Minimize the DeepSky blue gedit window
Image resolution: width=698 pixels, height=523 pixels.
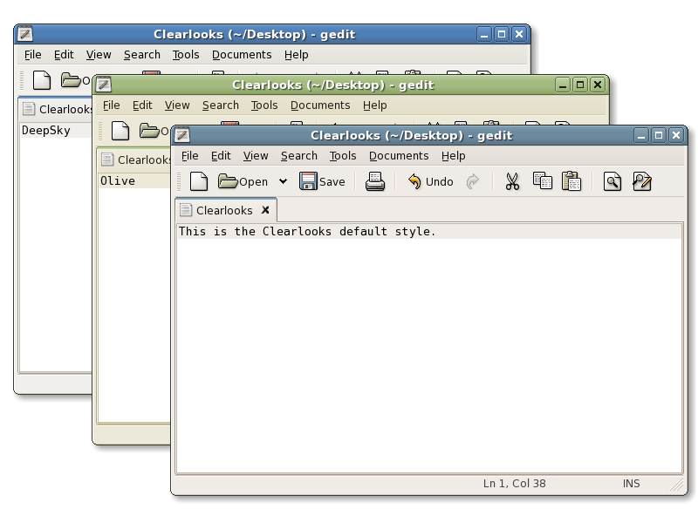pos(484,34)
